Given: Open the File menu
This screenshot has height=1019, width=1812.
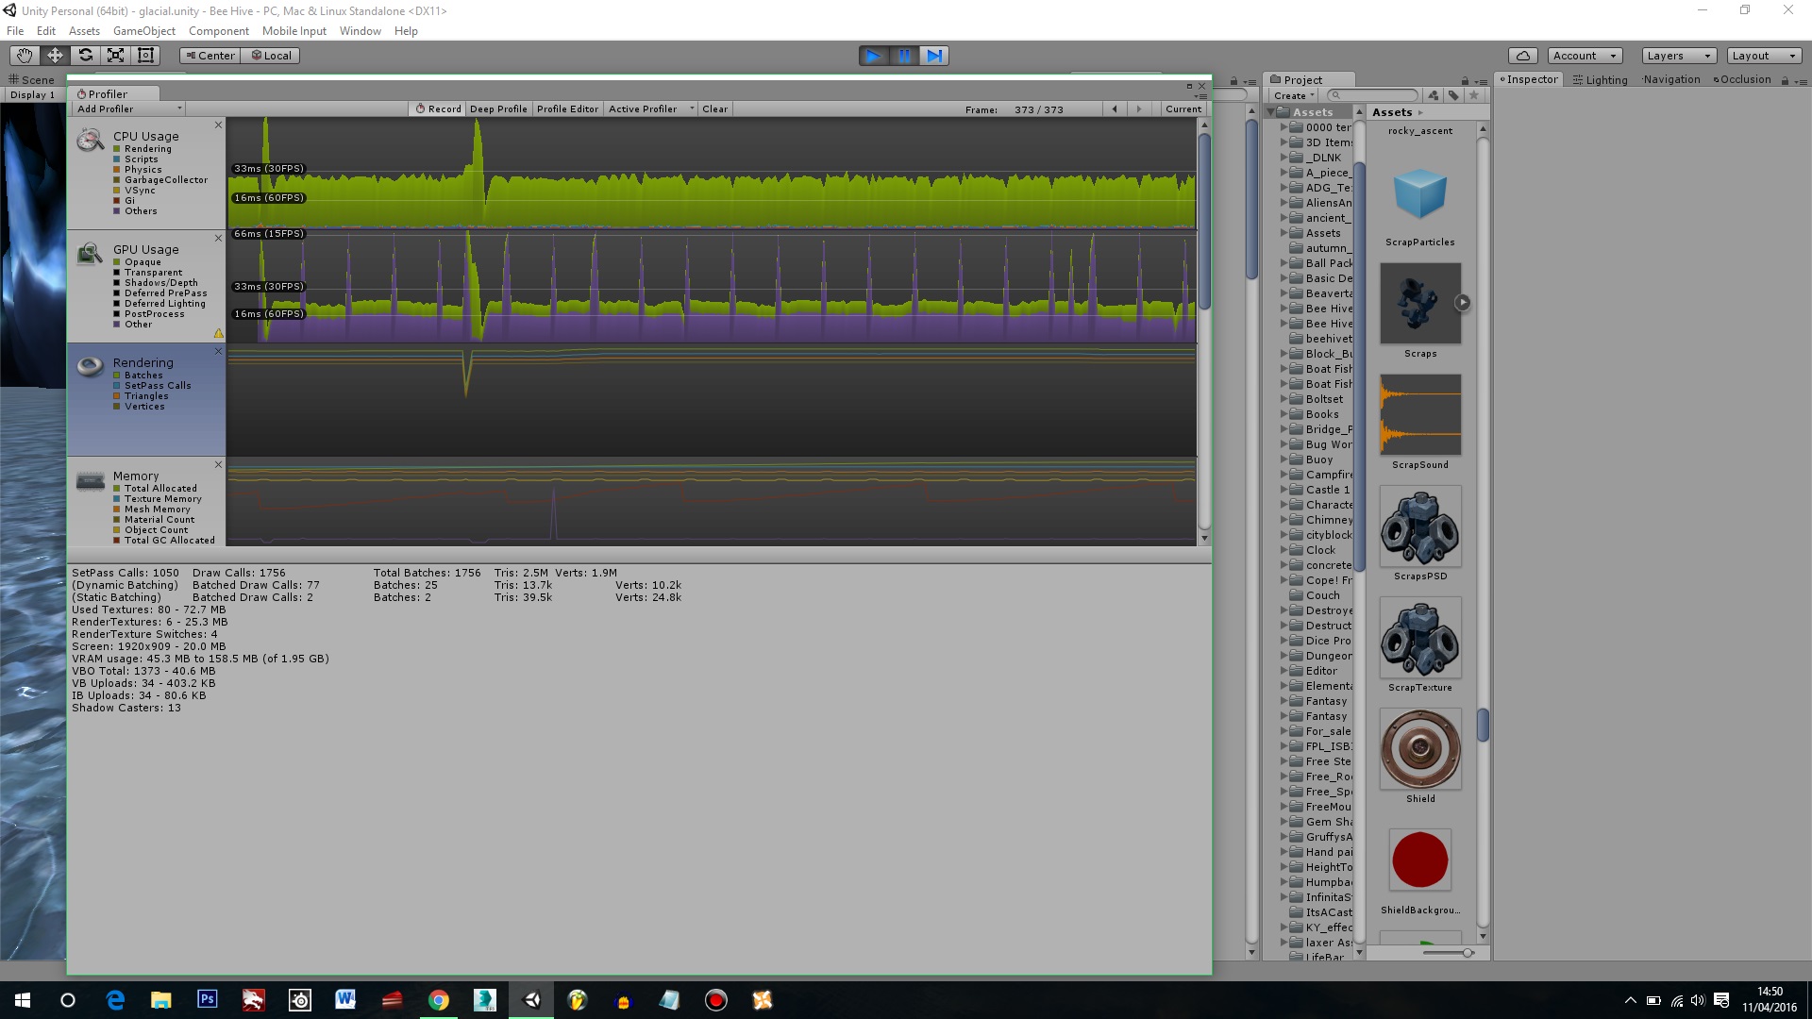Looking at the screenshot, I should click(x=15, y=31).
